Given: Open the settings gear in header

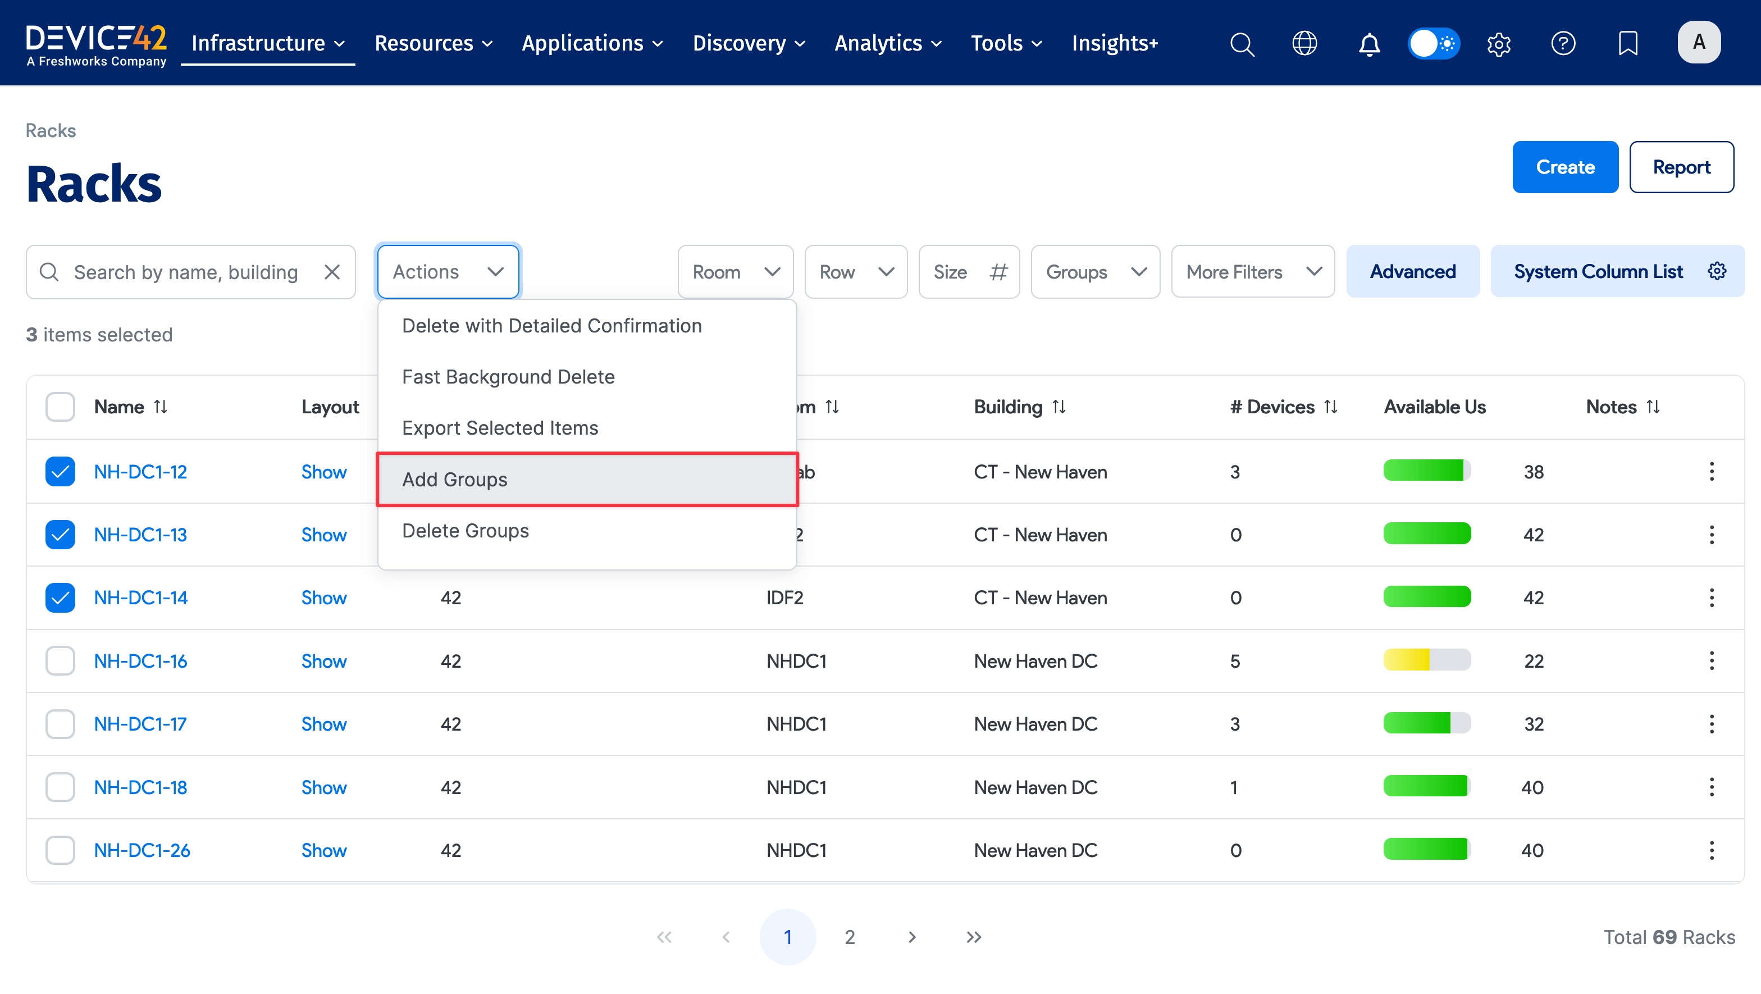Looking at the screenshot, I should (x=1499, y=44).
